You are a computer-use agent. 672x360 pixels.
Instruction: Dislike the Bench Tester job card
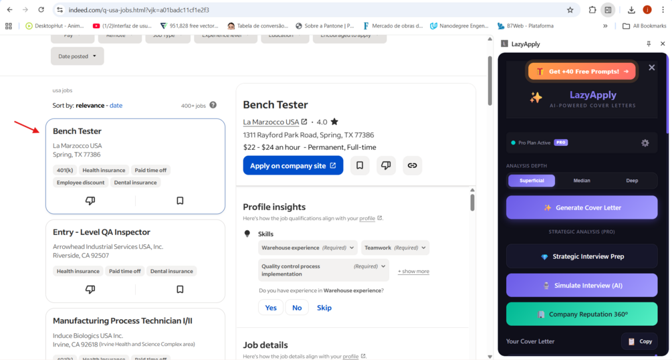[90, 200]
